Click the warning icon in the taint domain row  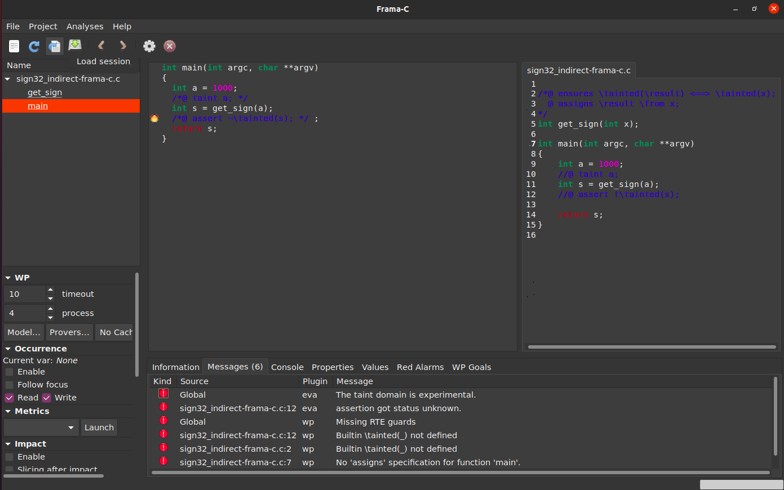(163, 394)
